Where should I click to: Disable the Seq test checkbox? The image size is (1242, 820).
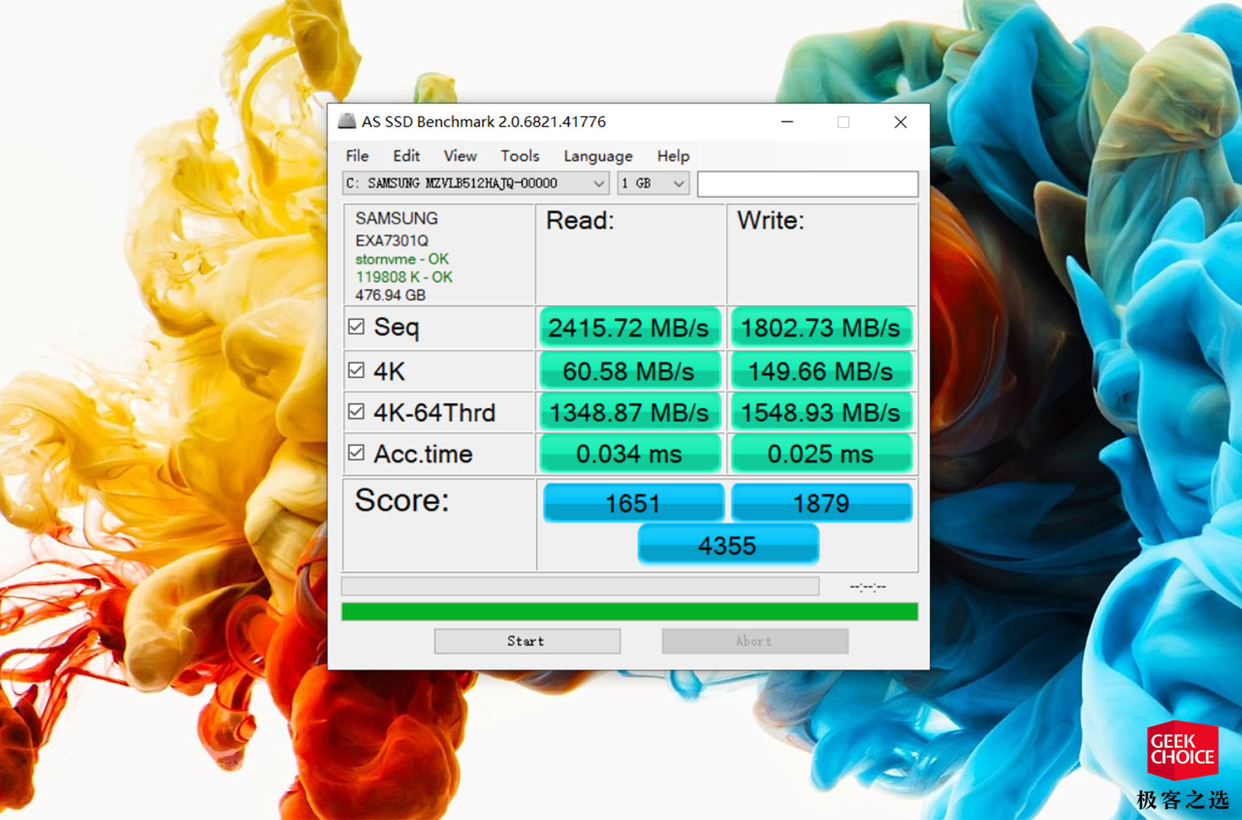click(357, 328)
